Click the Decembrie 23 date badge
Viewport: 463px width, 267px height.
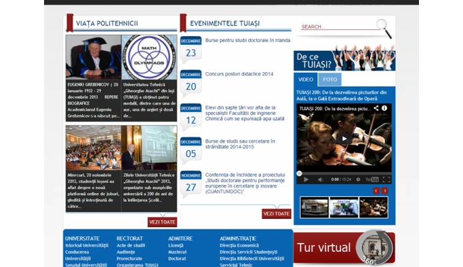[x=191, y=49]
